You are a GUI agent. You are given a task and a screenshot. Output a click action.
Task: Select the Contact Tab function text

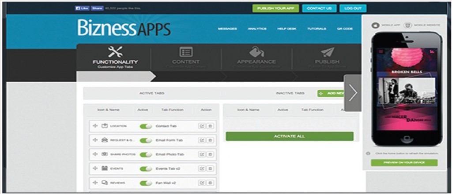tap(166, 126)
